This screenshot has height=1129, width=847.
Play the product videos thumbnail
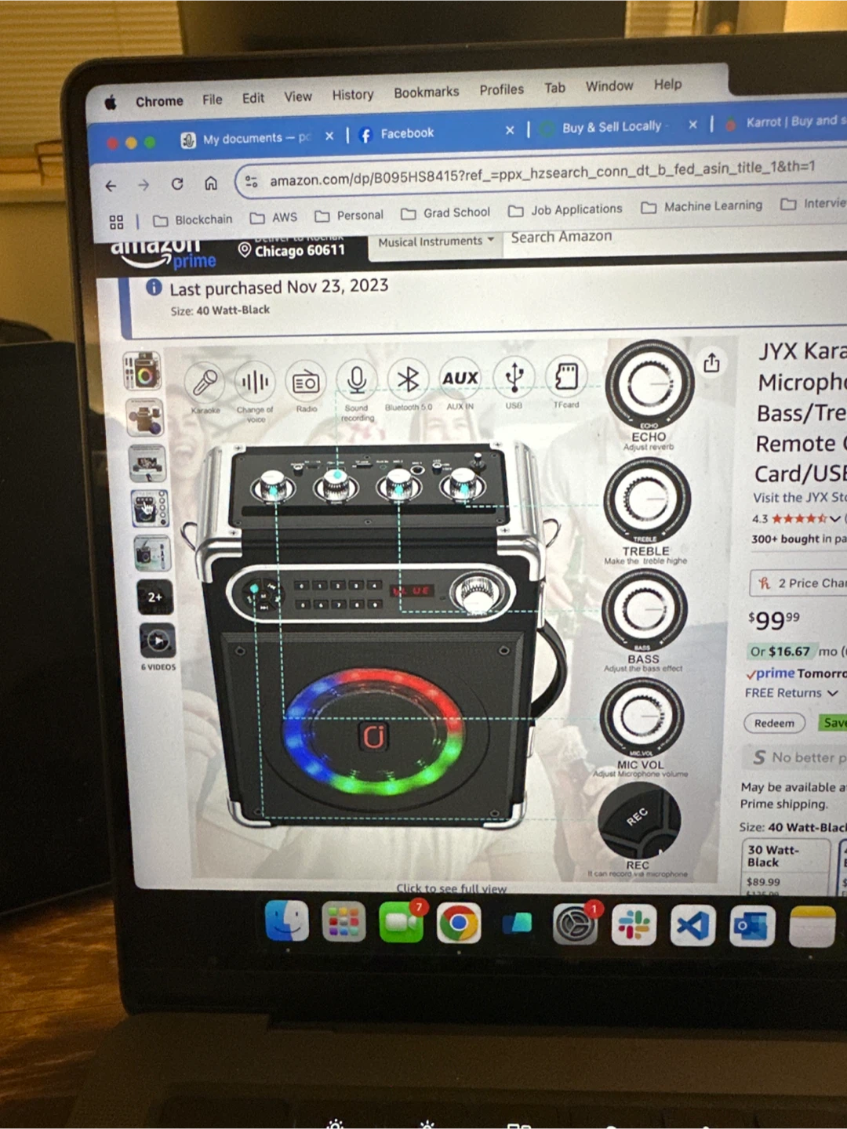pyautogui.click(x=158, y=641)
